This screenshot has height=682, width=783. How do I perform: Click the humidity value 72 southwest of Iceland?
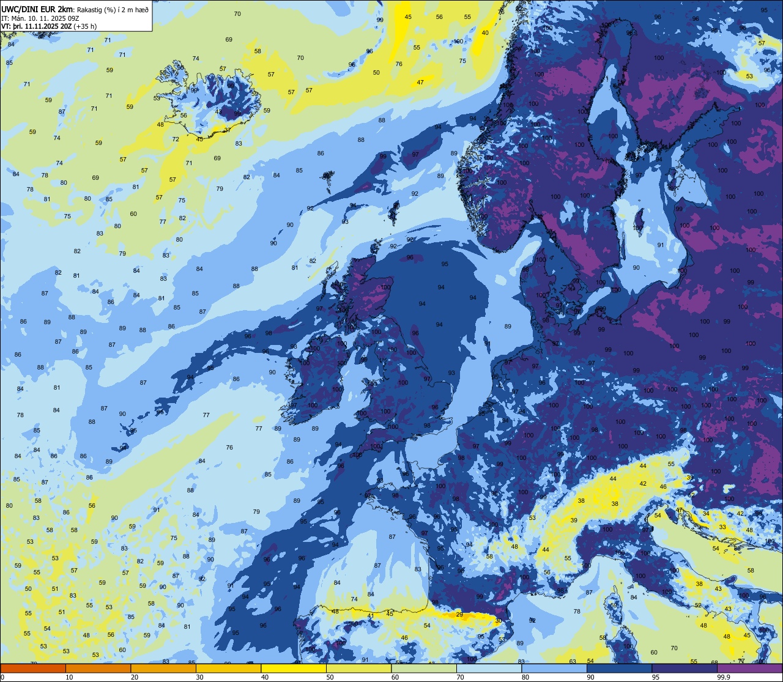176,139
